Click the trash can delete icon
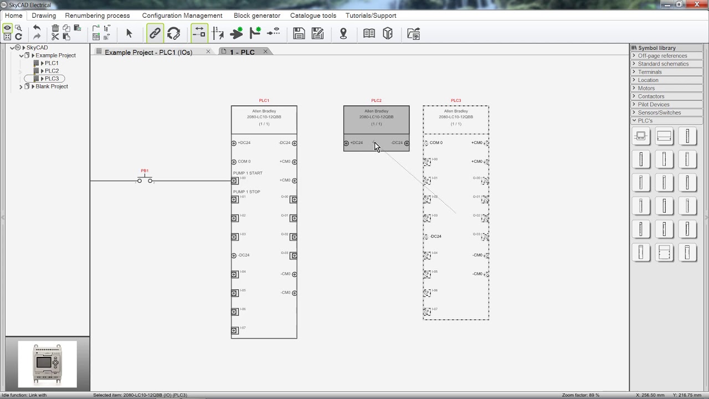Viewport: 709px width, 399px height. click(x=55, y=28)
